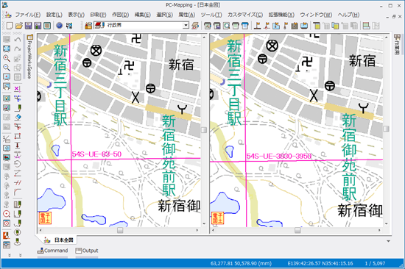The width and height of the screenshot is (405, 269).
Task: Open a file with the folder icon
Action: coord(19,26)
